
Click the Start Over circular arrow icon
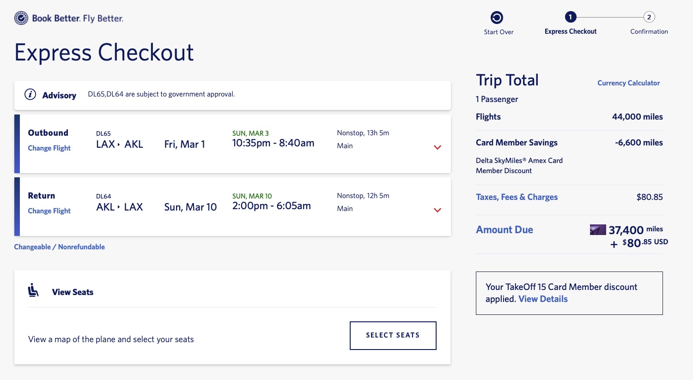click(x=497, y=18)
